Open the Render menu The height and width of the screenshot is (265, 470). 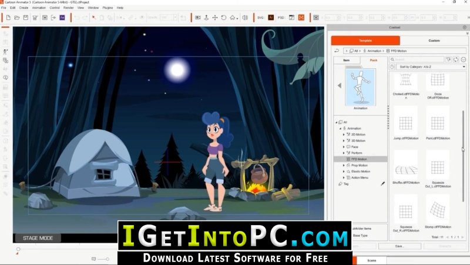pos(68,8)
